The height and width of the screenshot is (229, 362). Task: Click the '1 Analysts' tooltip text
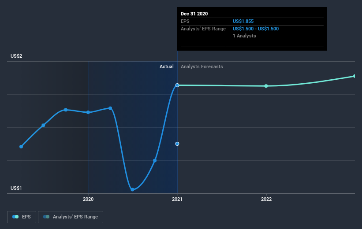point(244,36)
